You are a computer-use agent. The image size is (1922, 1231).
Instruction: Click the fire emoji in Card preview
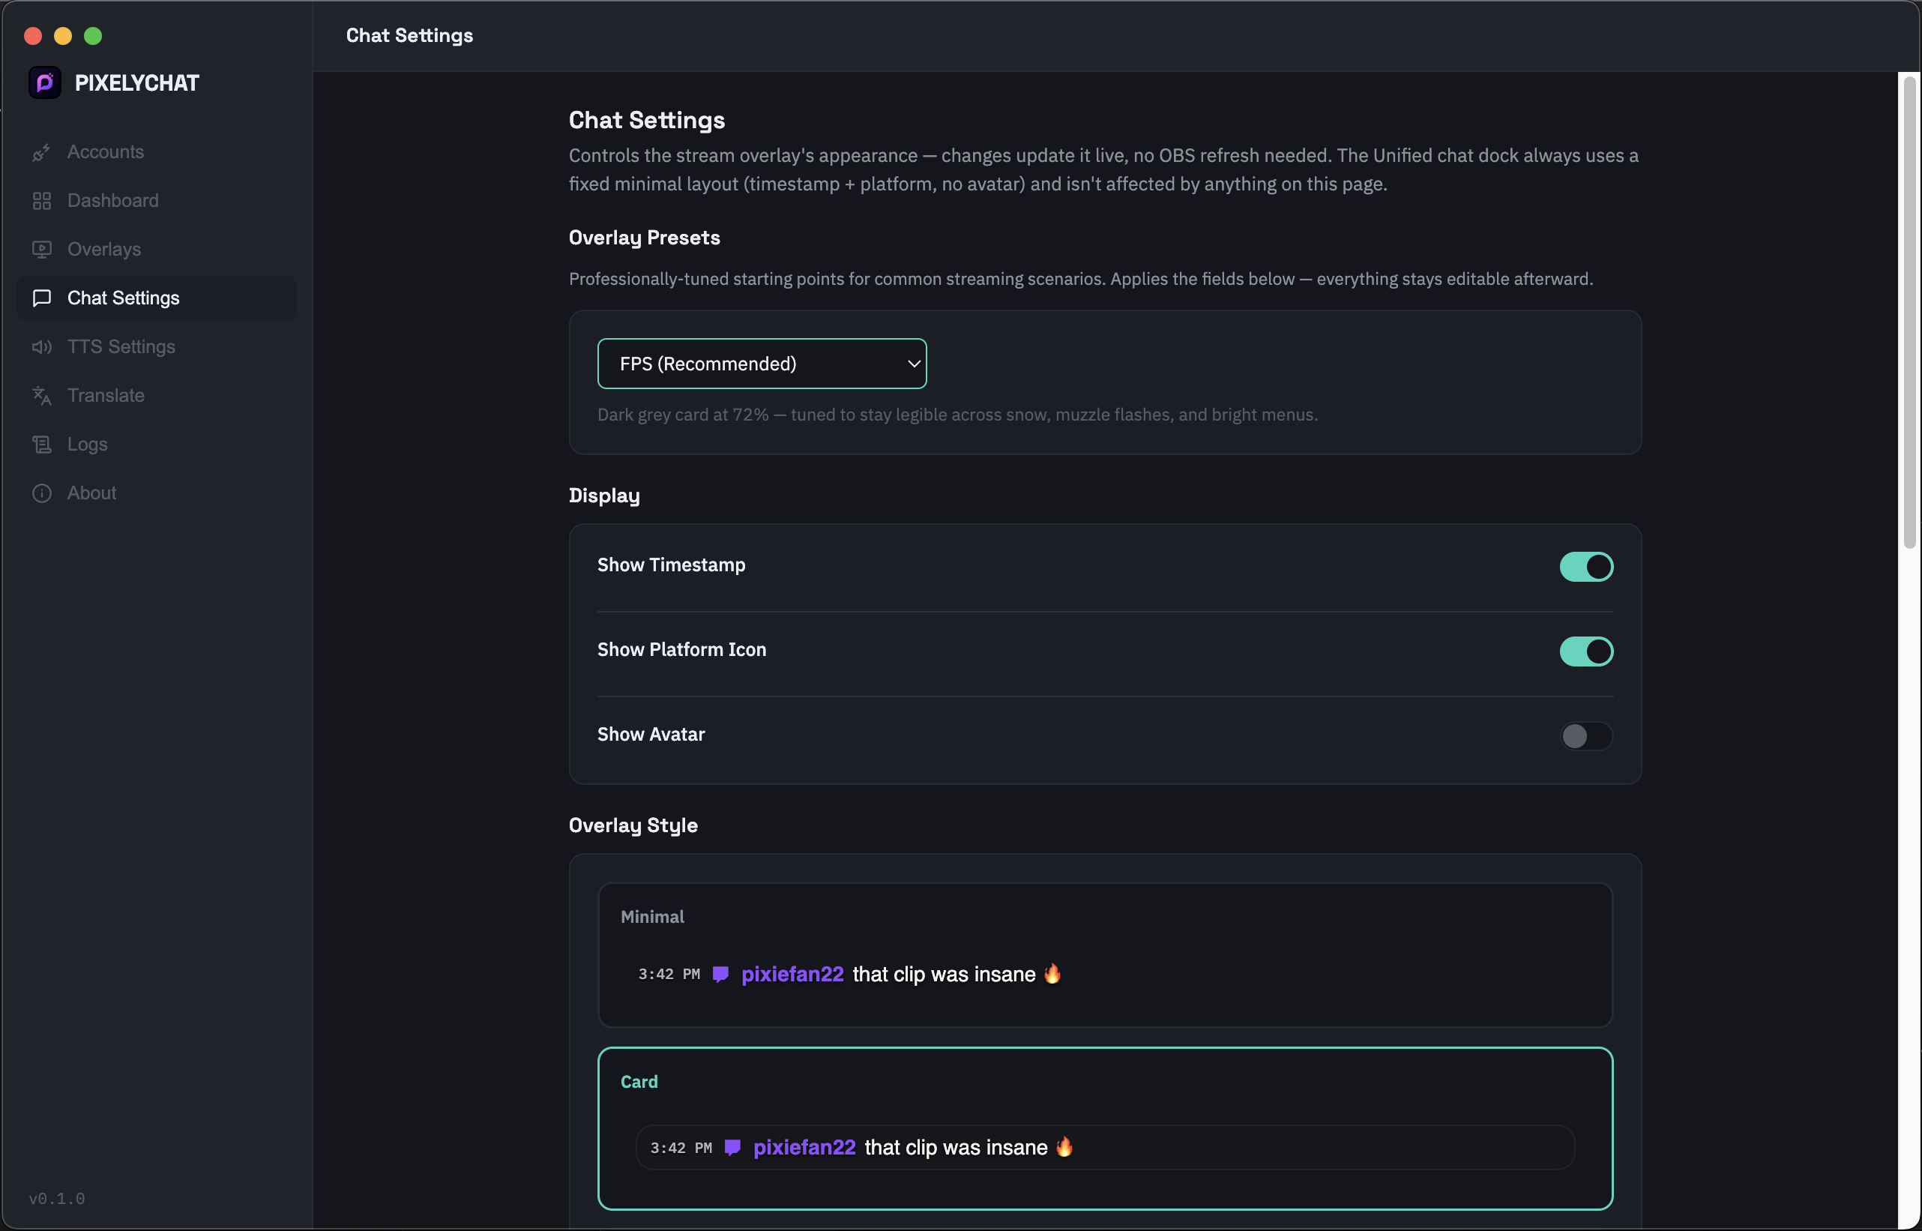coord(1064,1147)
